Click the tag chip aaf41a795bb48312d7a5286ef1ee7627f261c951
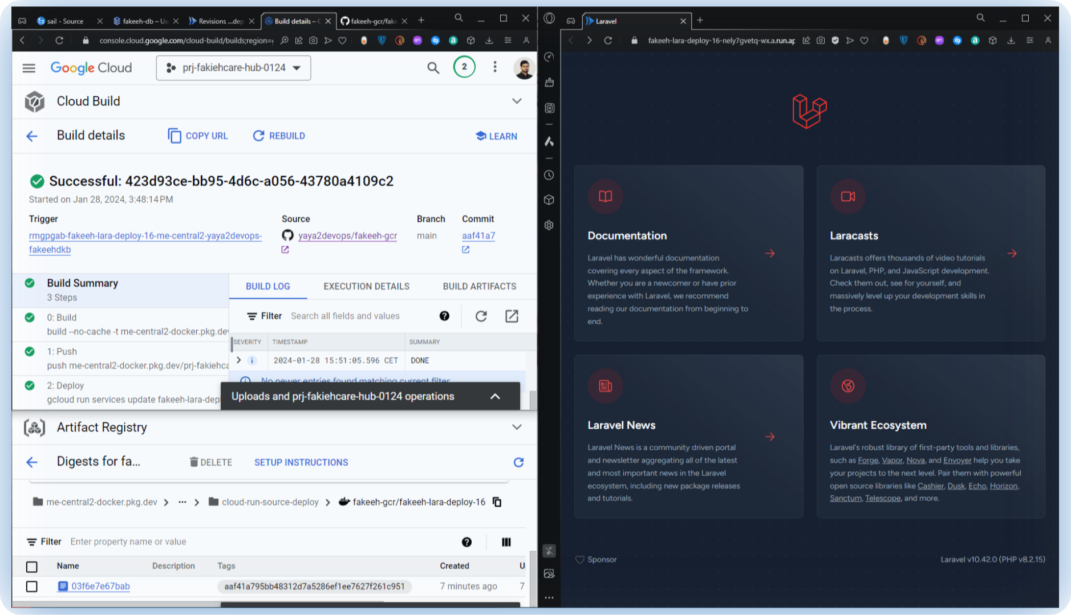This screenshot has width=1071, height=615. (314, 586)
